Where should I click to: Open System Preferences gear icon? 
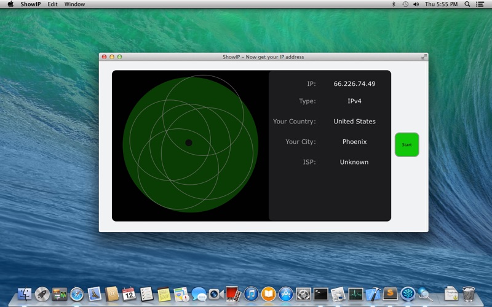click(x=303, y=295)
